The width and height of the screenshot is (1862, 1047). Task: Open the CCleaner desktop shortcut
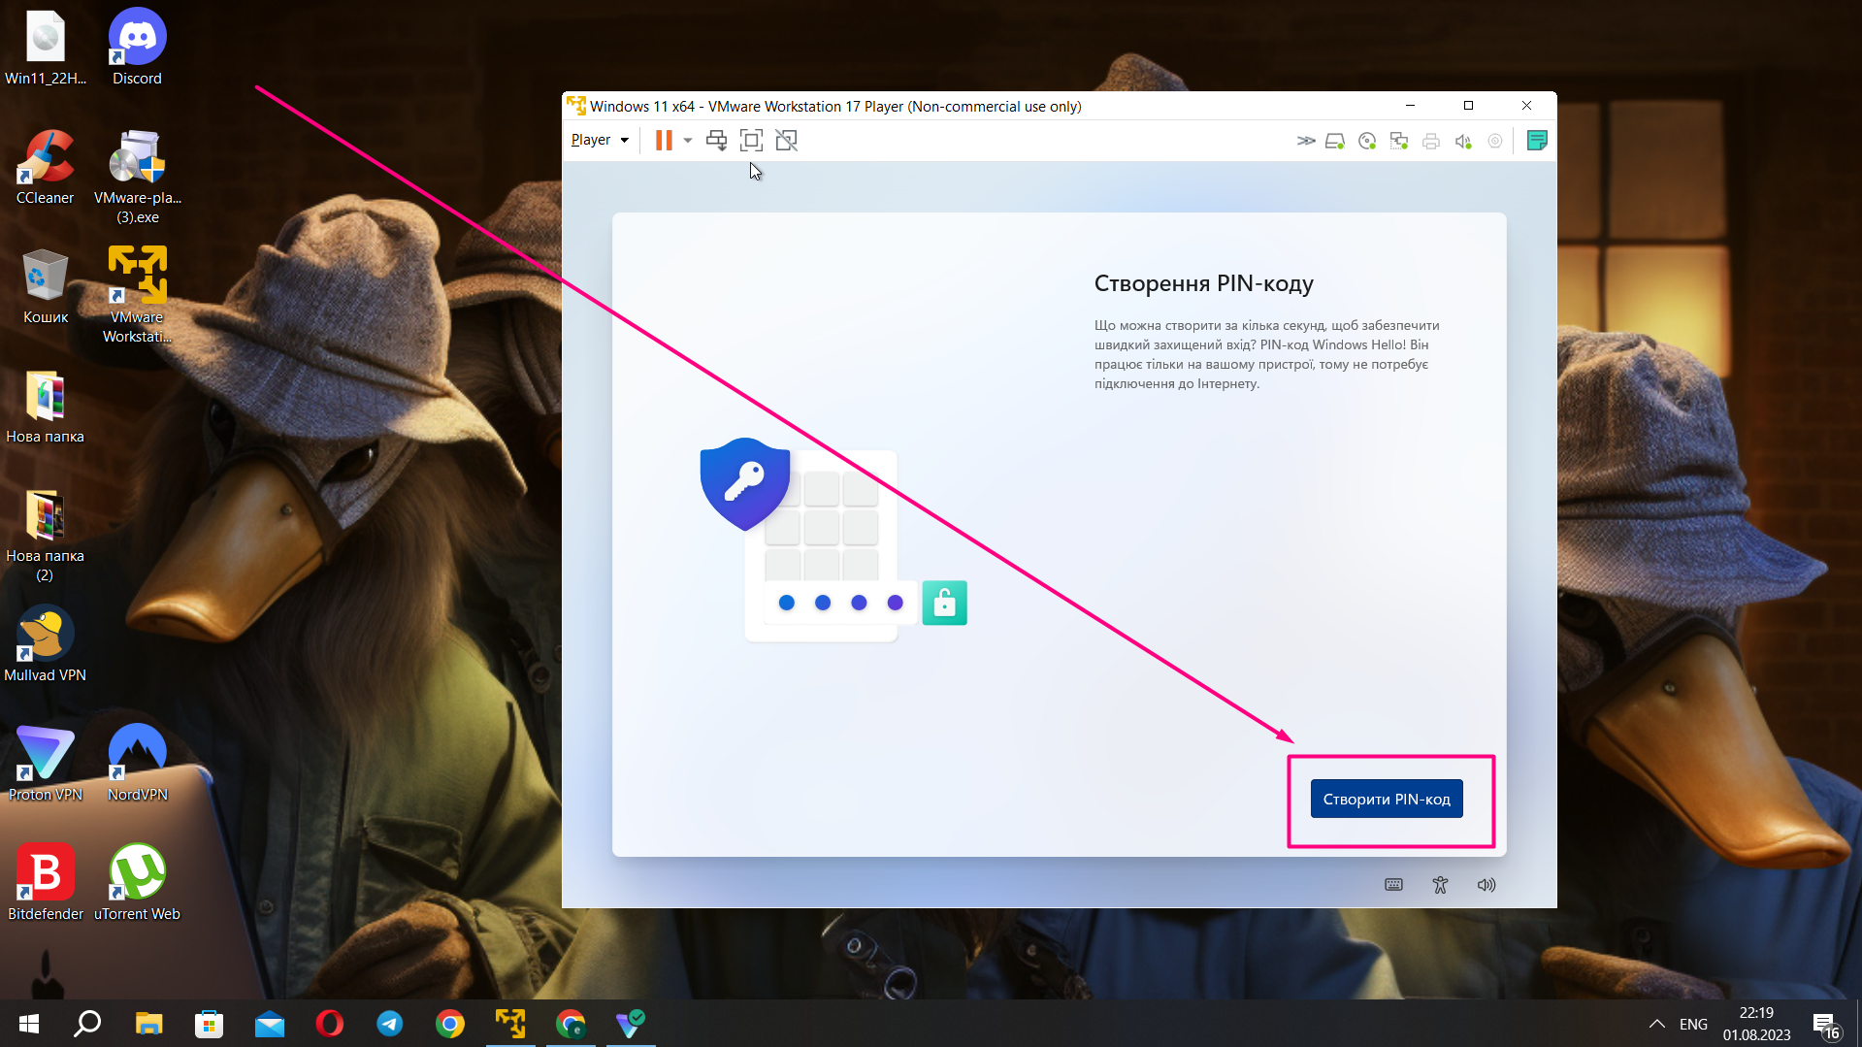(x=45, y=167)
